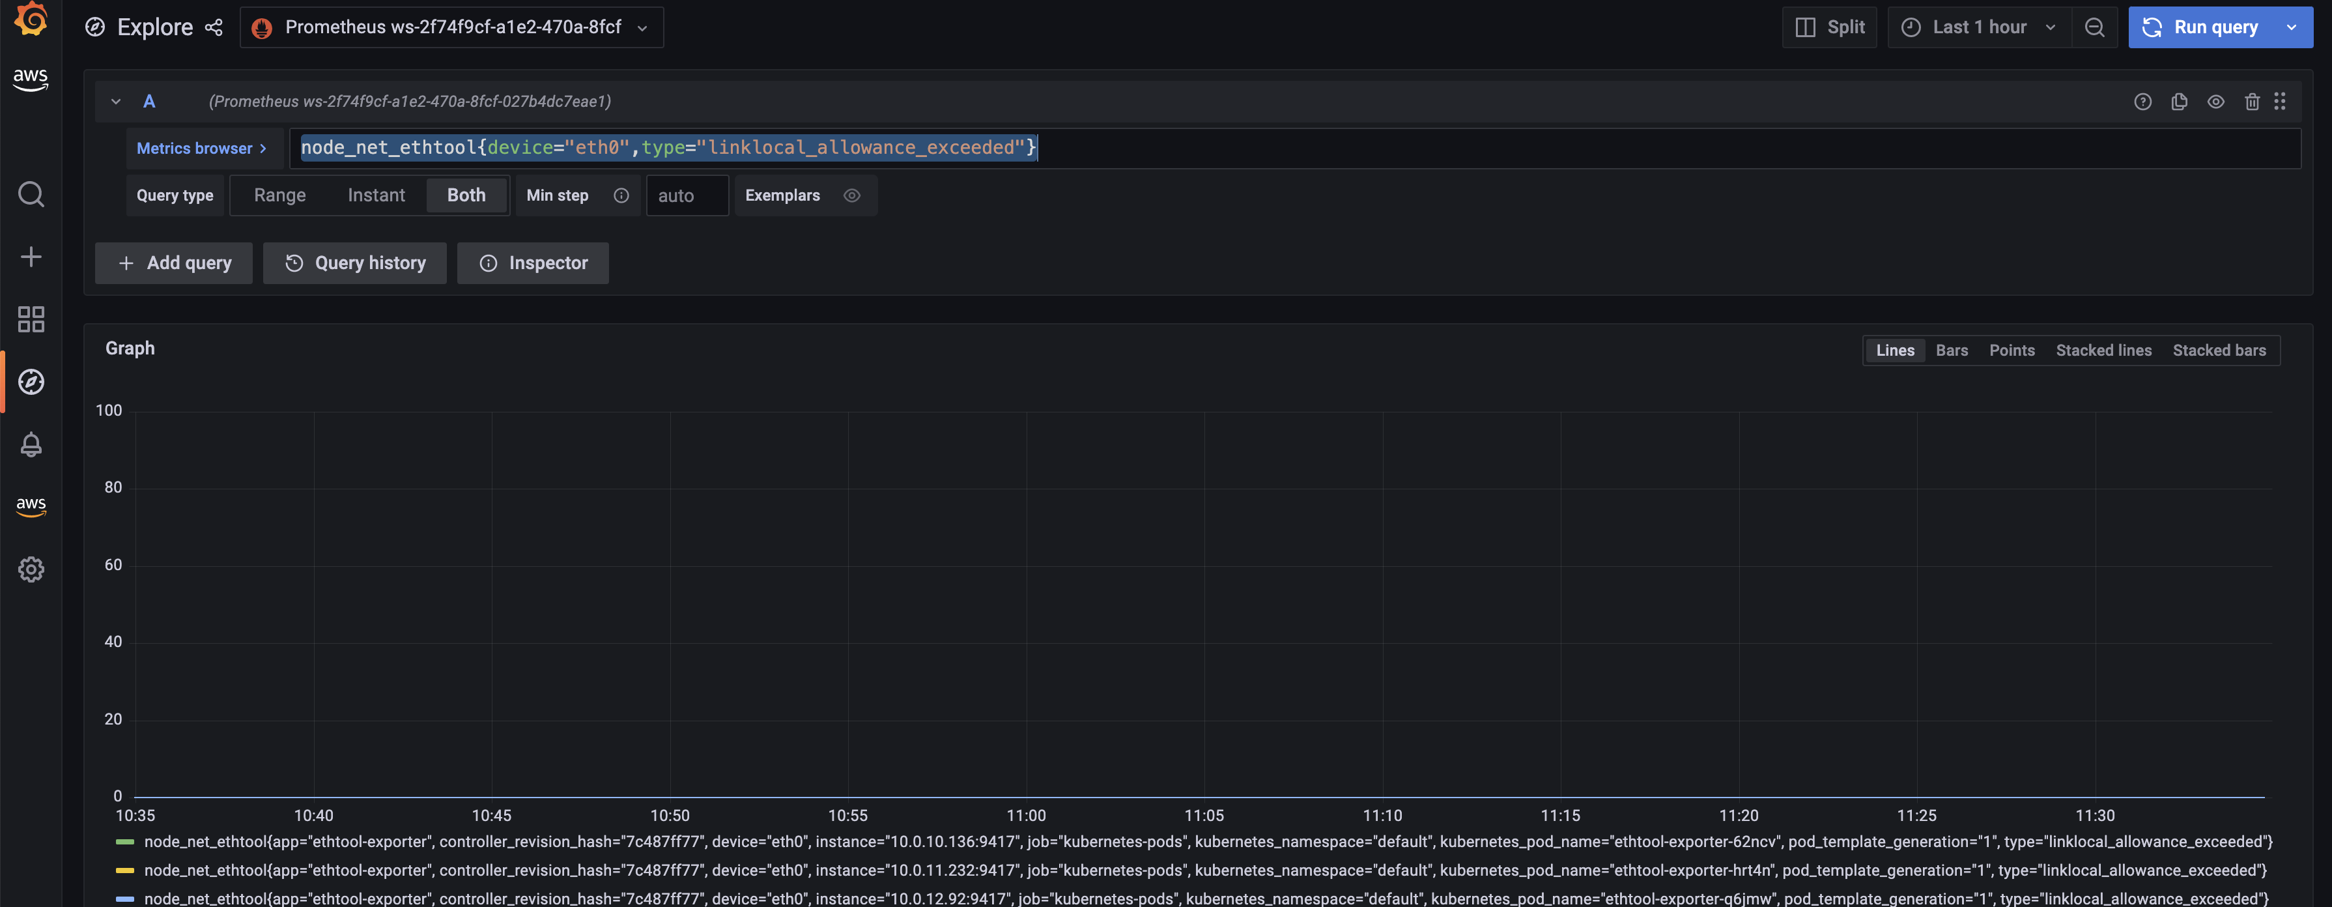Click the 100 y-axis label
This screenshot has height=907, width=2332.
(x=109, y=411)
